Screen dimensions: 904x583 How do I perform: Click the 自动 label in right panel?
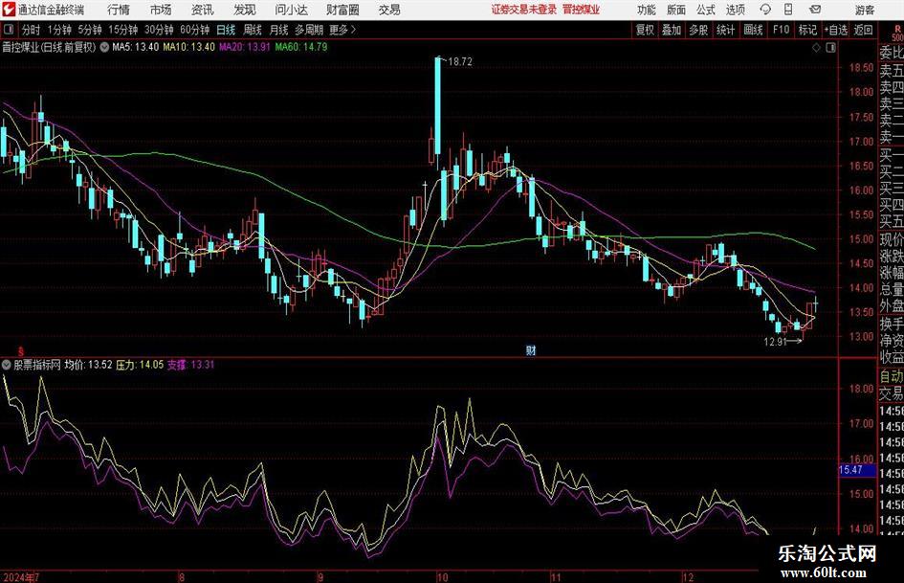click(x=892, y=376)
